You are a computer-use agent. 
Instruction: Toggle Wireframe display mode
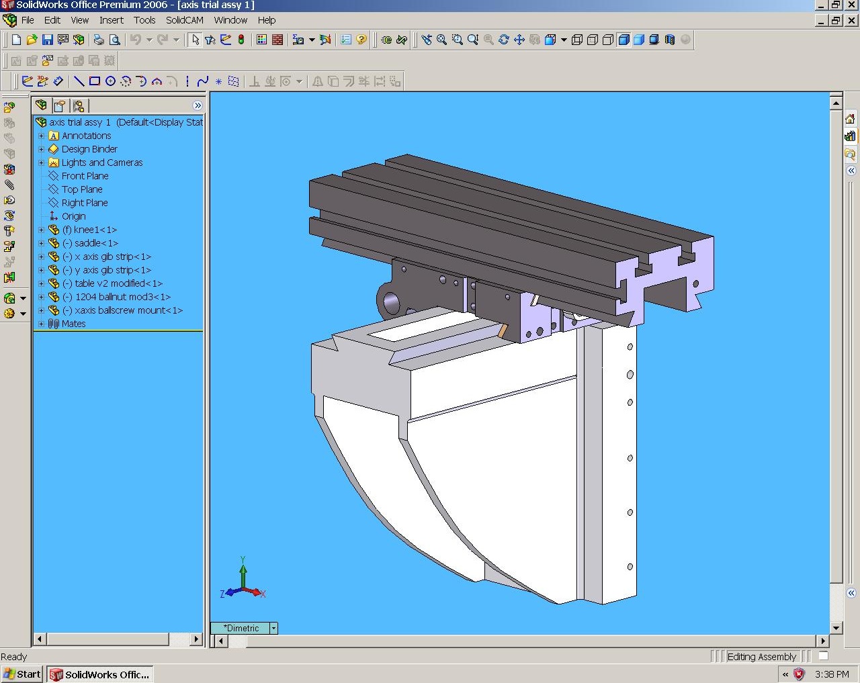click(x=577, y=40)
